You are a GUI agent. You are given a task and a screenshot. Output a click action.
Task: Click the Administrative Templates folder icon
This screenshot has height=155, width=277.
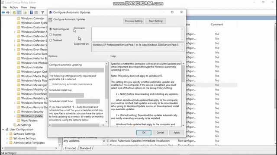click(x=11, y=143)
